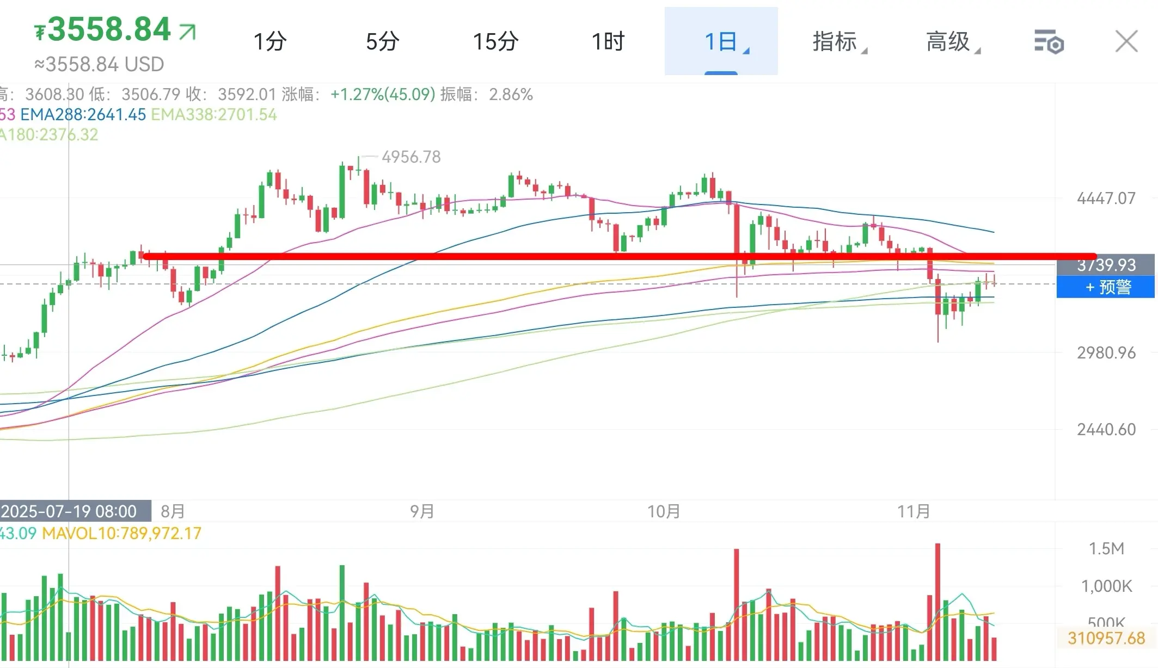The height and width of the screenshot is (668, 1158).
Task: Click the 310957.68 volume value label
Action: coord(1105,638)
